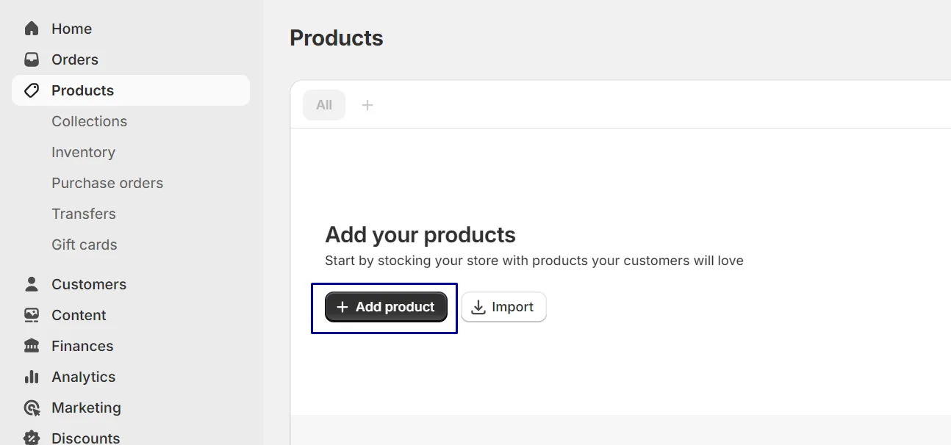Select the All products tab
The image size is (951, 445).
click(x=324, y=105)
